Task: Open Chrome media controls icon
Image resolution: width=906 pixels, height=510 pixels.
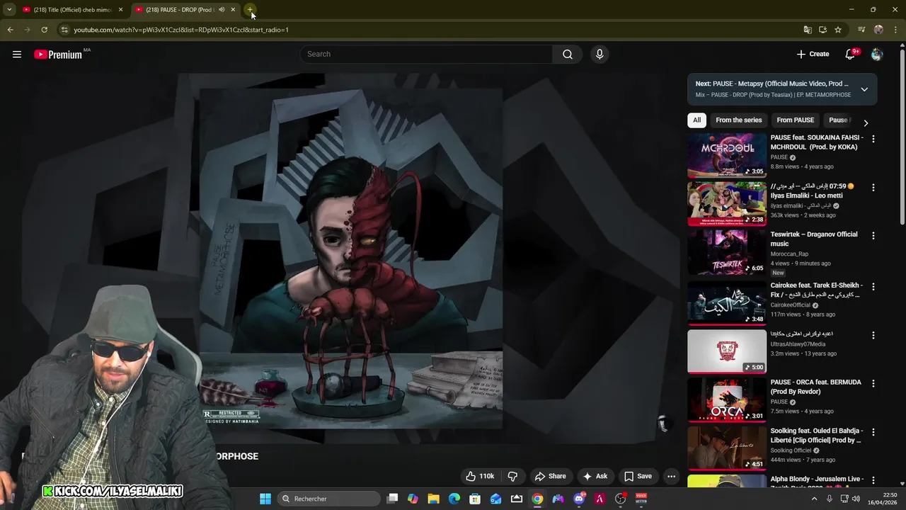Action: coord(861,30)
